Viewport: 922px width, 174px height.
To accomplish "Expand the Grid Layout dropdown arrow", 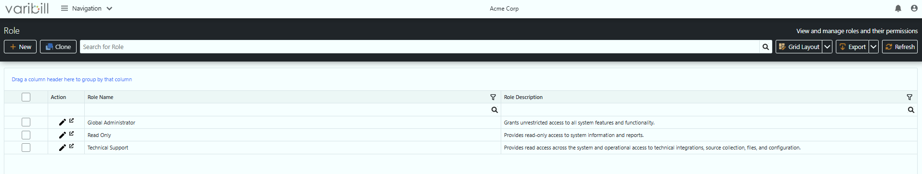I will (x=827, y=47).
